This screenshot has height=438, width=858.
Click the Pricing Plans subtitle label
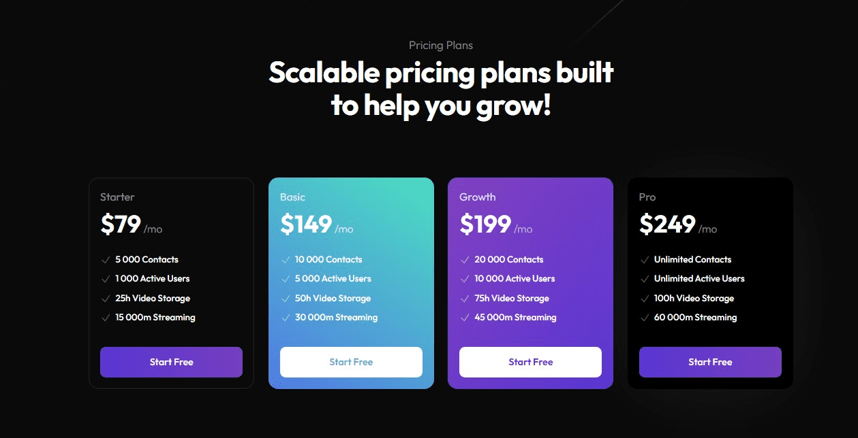click(440, 46)
